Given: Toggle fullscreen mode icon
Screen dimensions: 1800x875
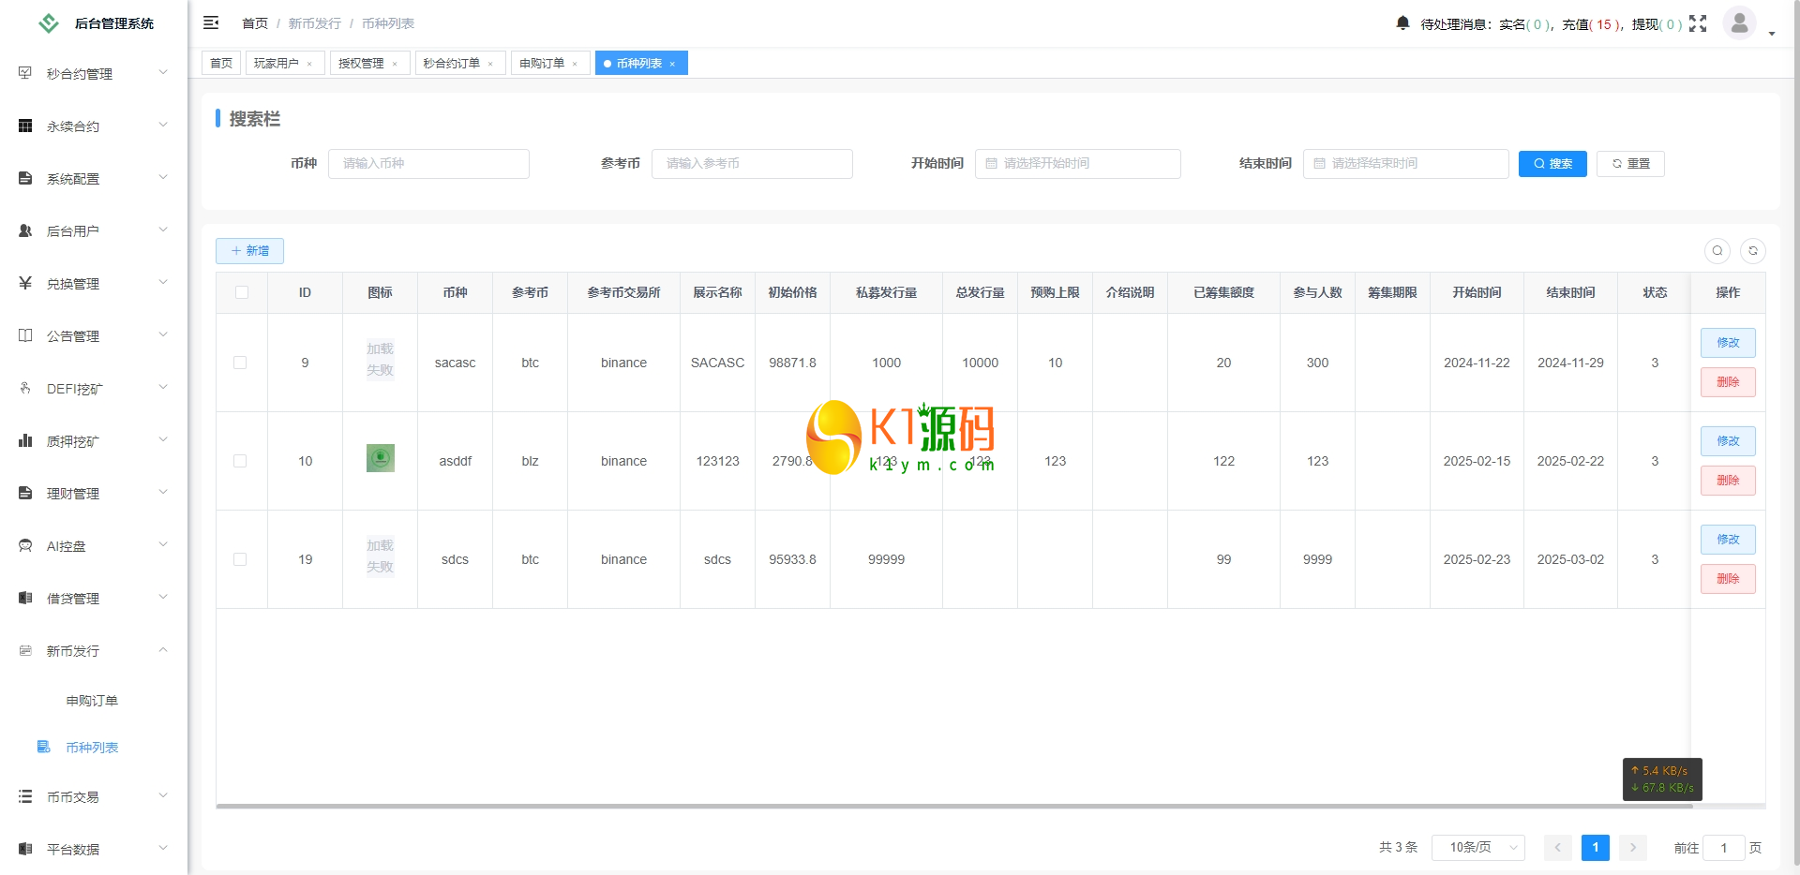Looking at the screenshot, I should [1698, 23].
